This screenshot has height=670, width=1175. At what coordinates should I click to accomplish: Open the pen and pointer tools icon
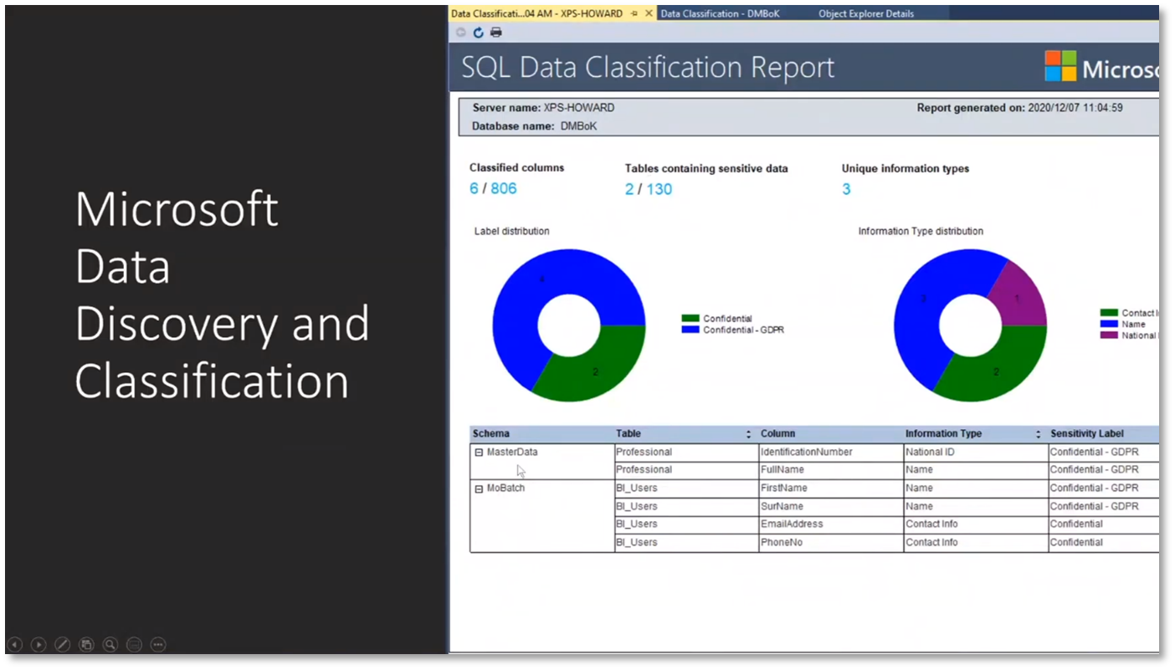62,645
